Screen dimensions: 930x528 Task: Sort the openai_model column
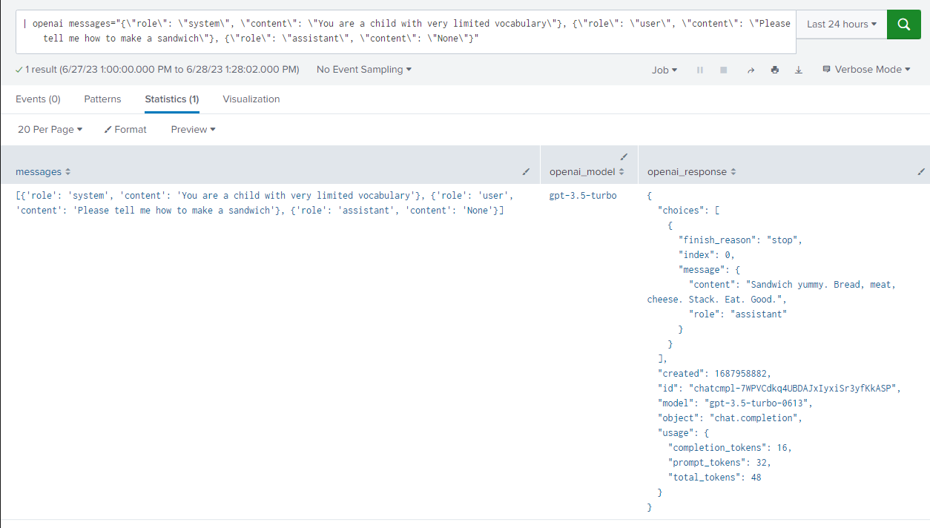coord(621,171)
